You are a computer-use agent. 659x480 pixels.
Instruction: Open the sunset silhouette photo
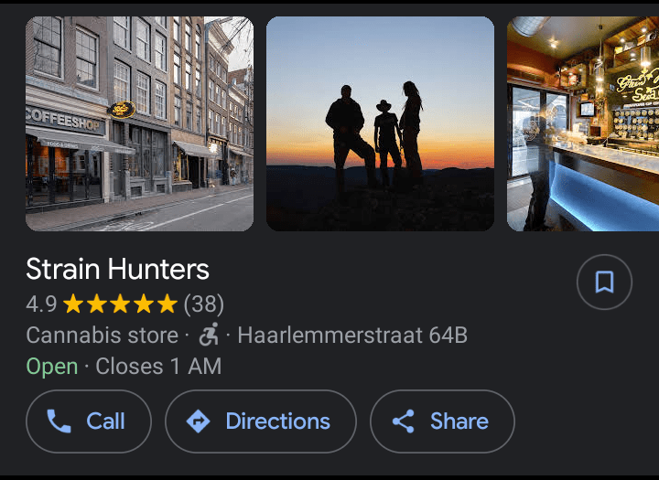click(x=380, y=123)
